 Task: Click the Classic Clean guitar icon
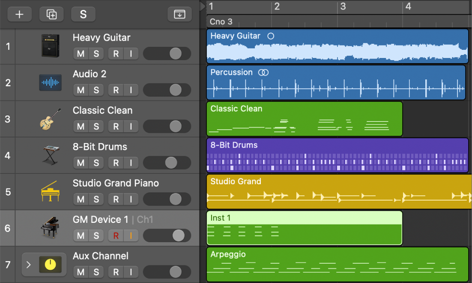pos(50,119)
